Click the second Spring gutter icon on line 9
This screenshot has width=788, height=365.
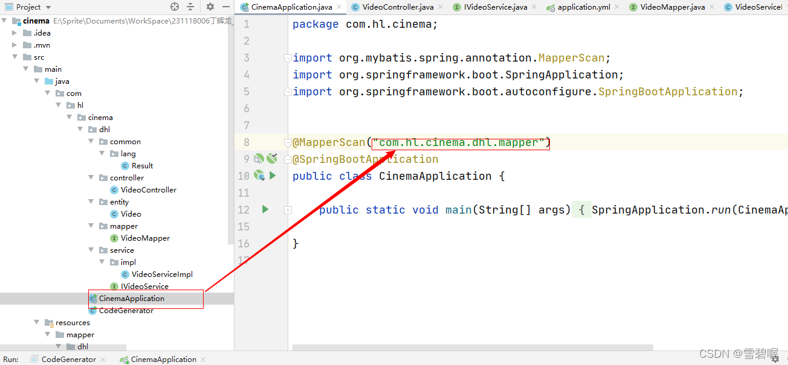(272, 159)
